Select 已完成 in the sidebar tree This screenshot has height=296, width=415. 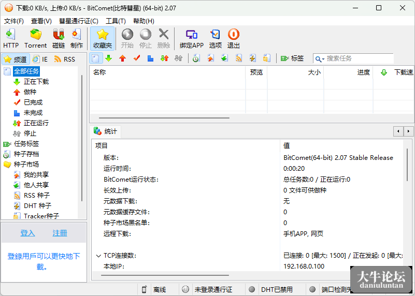33,102
